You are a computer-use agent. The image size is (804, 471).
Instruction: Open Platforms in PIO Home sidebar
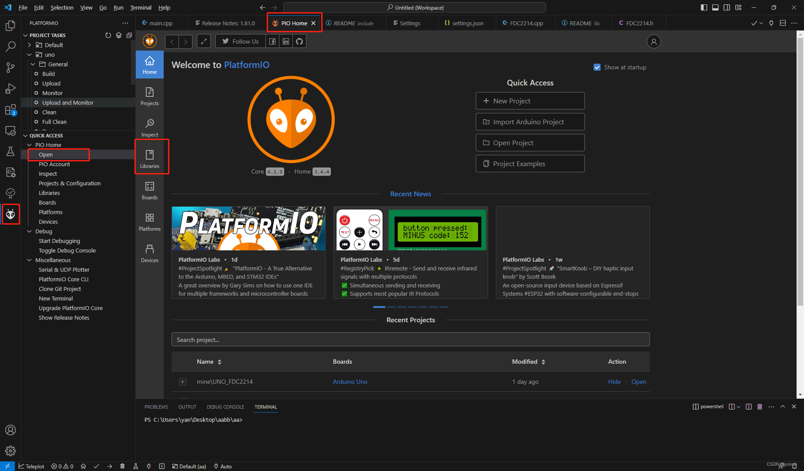click(150, 222)
